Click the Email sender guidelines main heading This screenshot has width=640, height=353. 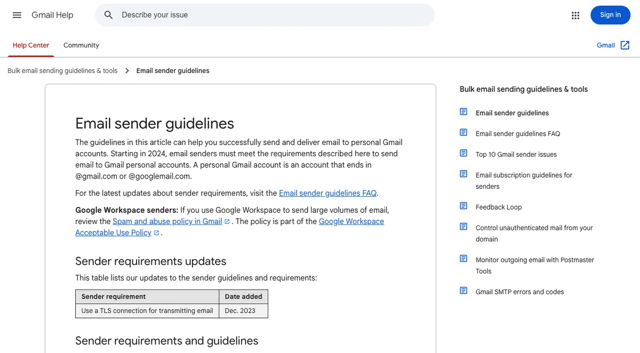[155, 123]
